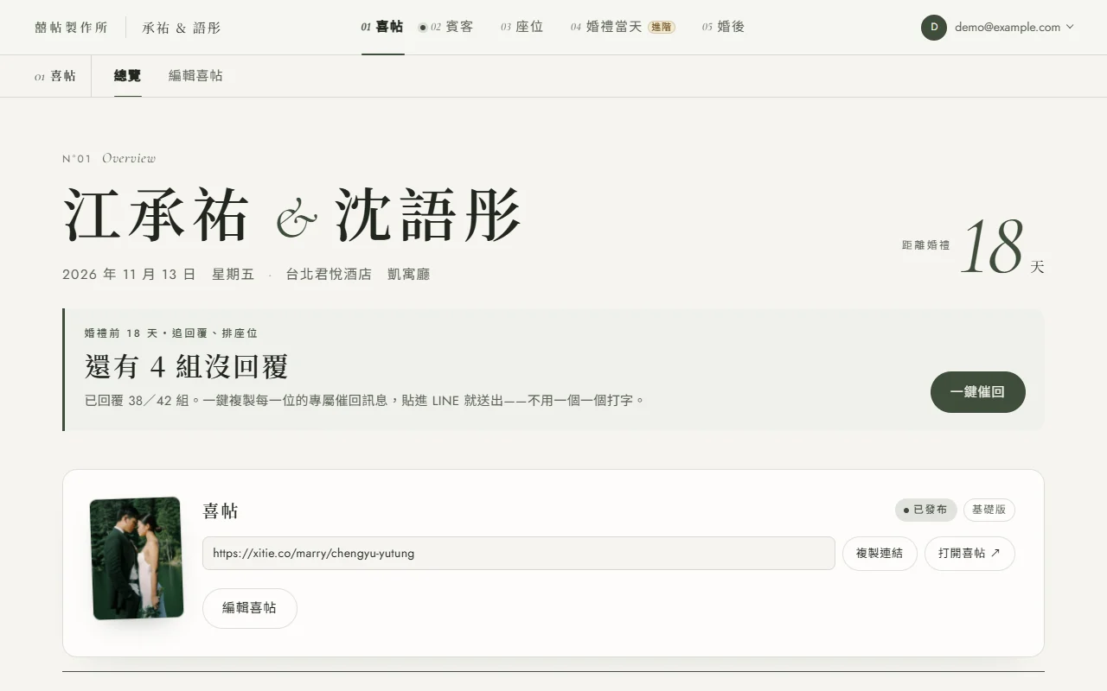The image size is (1107, 691).
Task: Switch to the 編輯喜帖 sub-tab
Action: pyautogui.click(x=195, y=76)
